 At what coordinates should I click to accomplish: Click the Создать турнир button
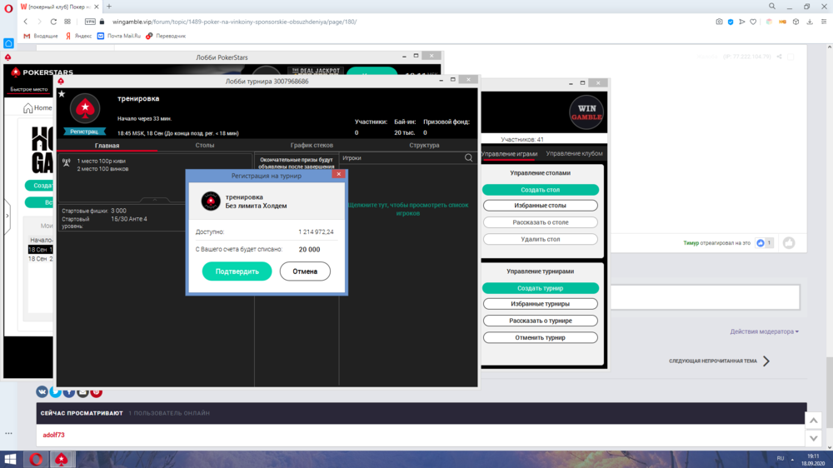tap(541, 288)
